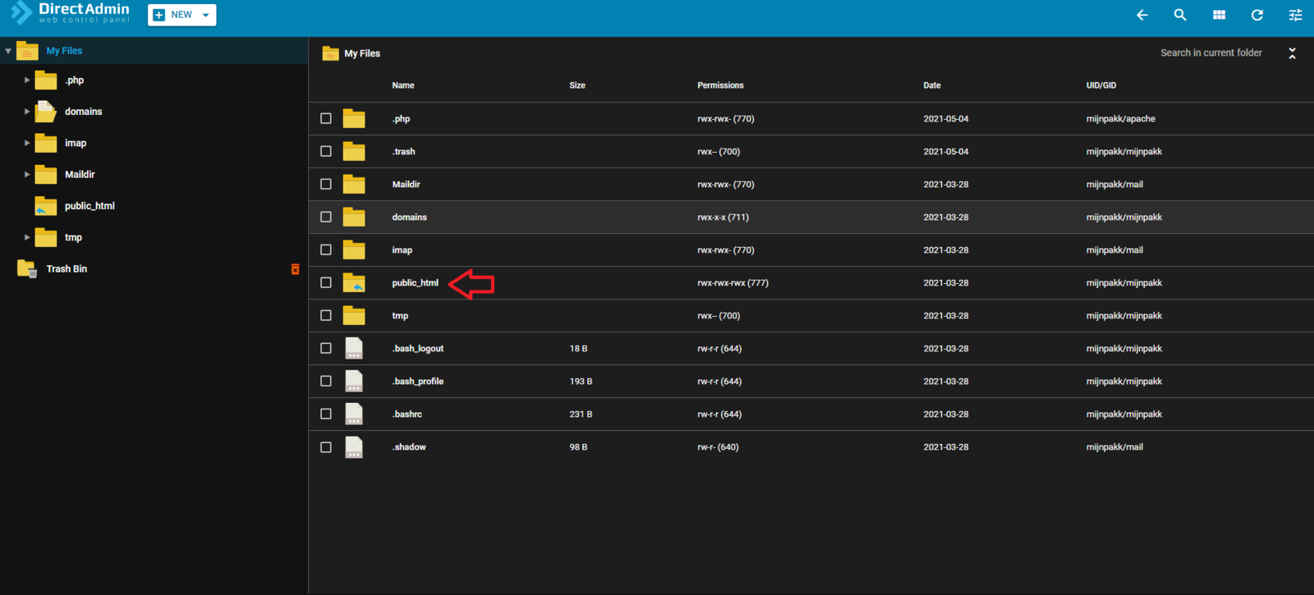The height and width of the screenshot is (595, 1314).
Task: Click the .bashrc file icon
Action: pos(354,414)
